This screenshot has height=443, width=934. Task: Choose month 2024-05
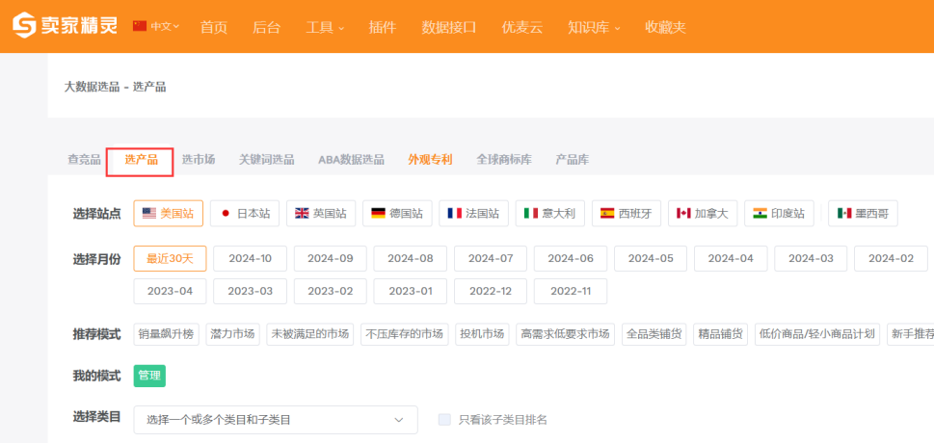(x=651, y=258)
